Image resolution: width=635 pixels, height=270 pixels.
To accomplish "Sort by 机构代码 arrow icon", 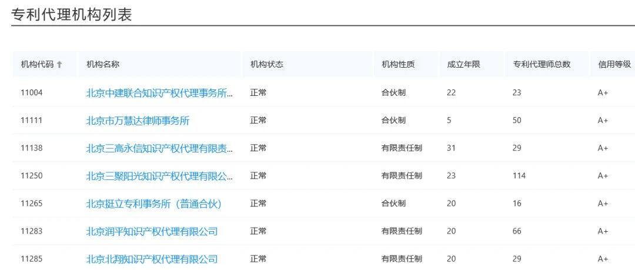I will coord(59,65).
